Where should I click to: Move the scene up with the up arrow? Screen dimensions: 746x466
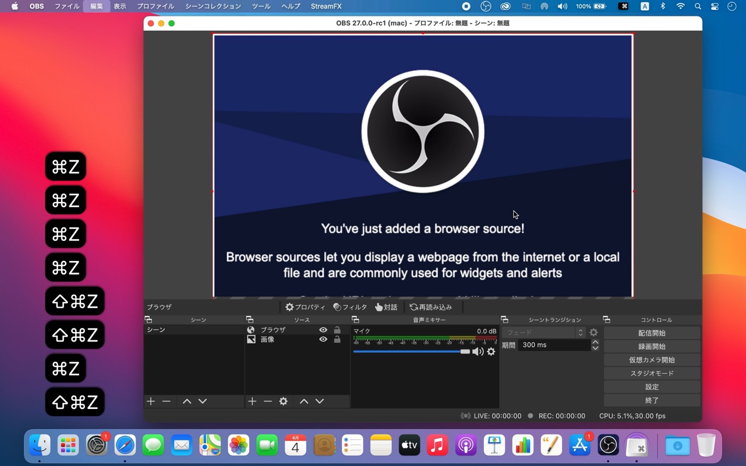187,401
